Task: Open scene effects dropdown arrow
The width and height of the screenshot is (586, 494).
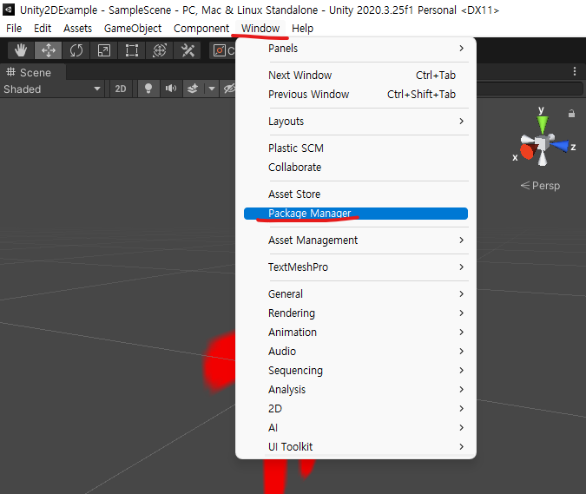Action: (212, 89)
